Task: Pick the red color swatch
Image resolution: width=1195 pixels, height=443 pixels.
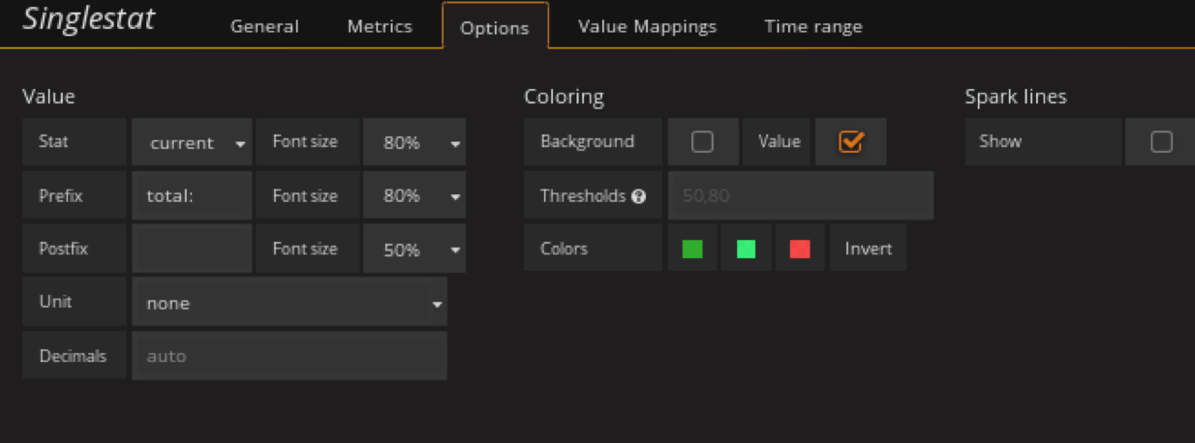Action: [800, 249]
